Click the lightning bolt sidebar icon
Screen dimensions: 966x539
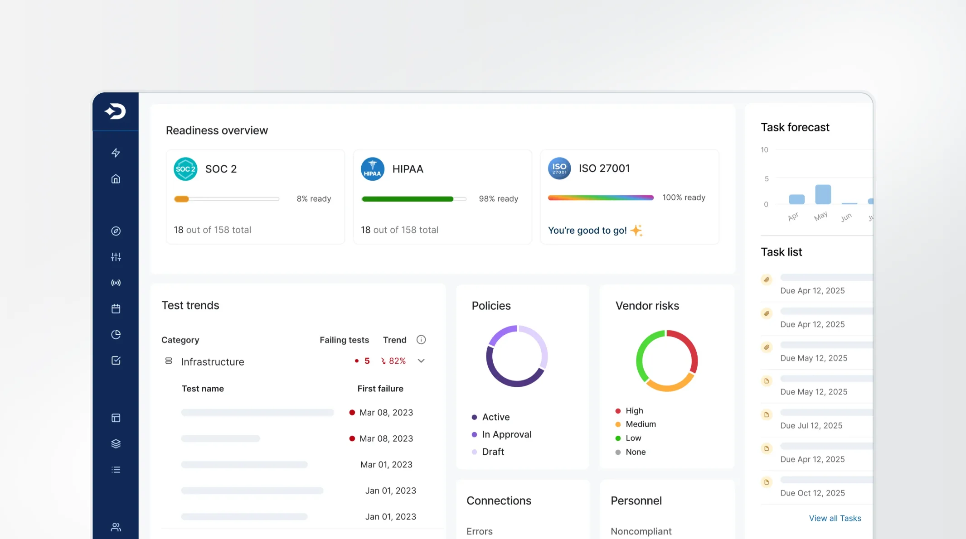pyautogui.click(x=116, y=153)
